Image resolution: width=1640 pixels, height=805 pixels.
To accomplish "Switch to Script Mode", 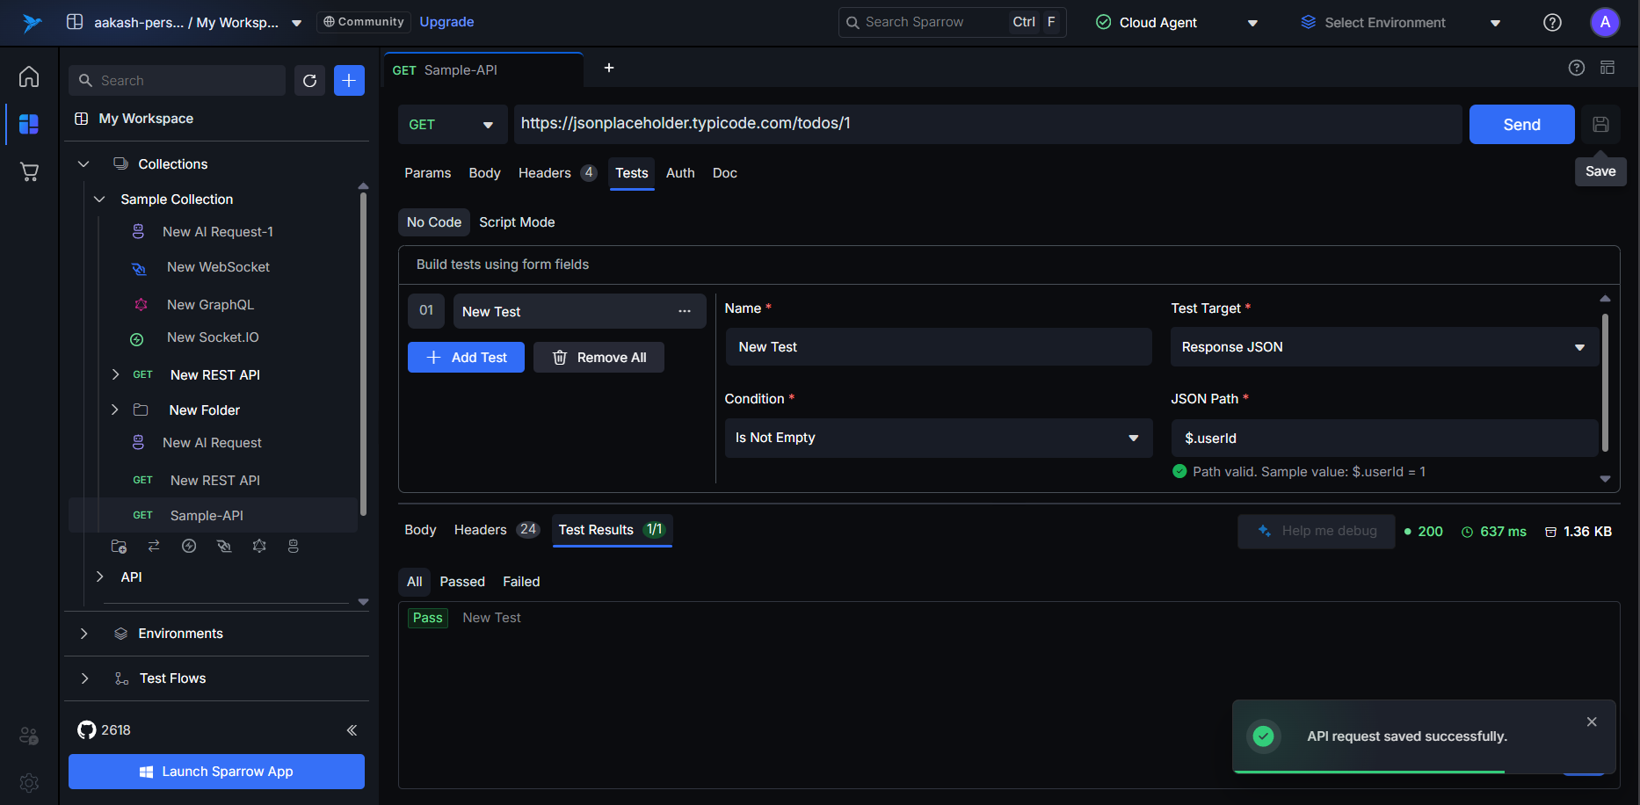I will 517,222.
